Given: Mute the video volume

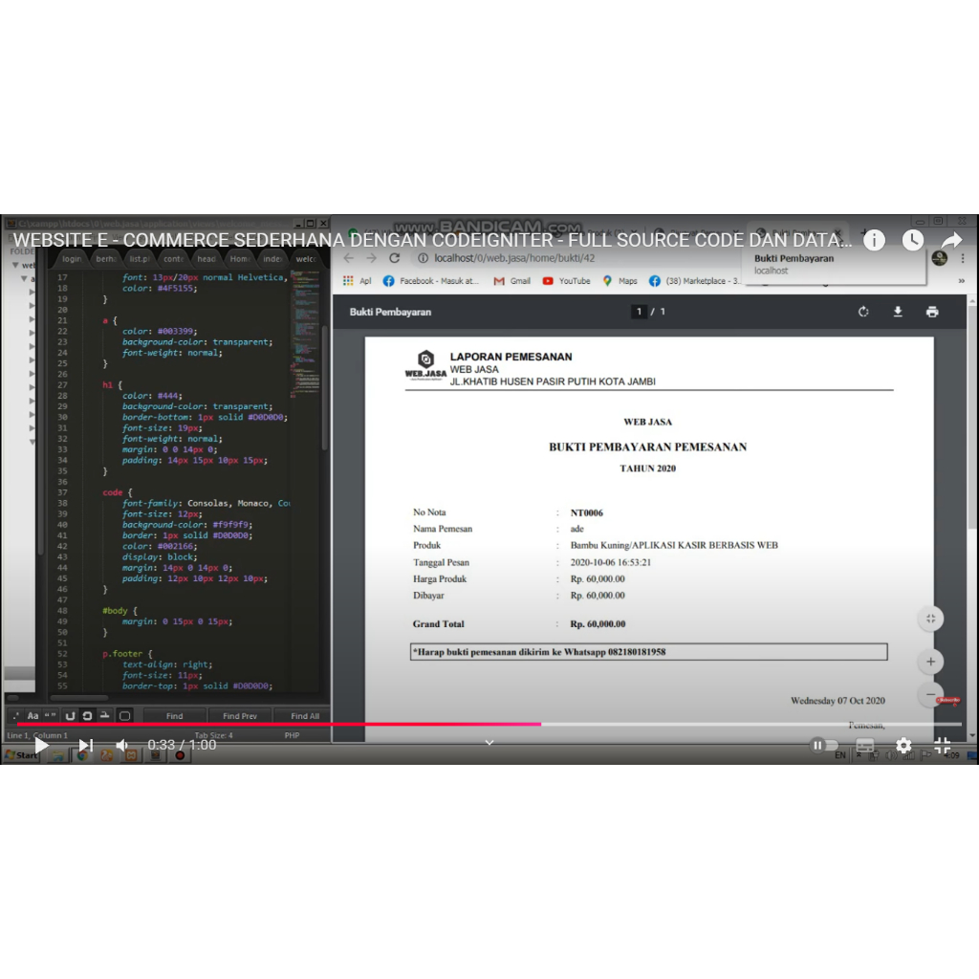Looking at the screenshot, I should (x=122, y=745).
